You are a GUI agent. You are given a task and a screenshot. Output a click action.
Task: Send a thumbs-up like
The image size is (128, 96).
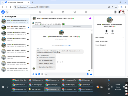[91, 74]
